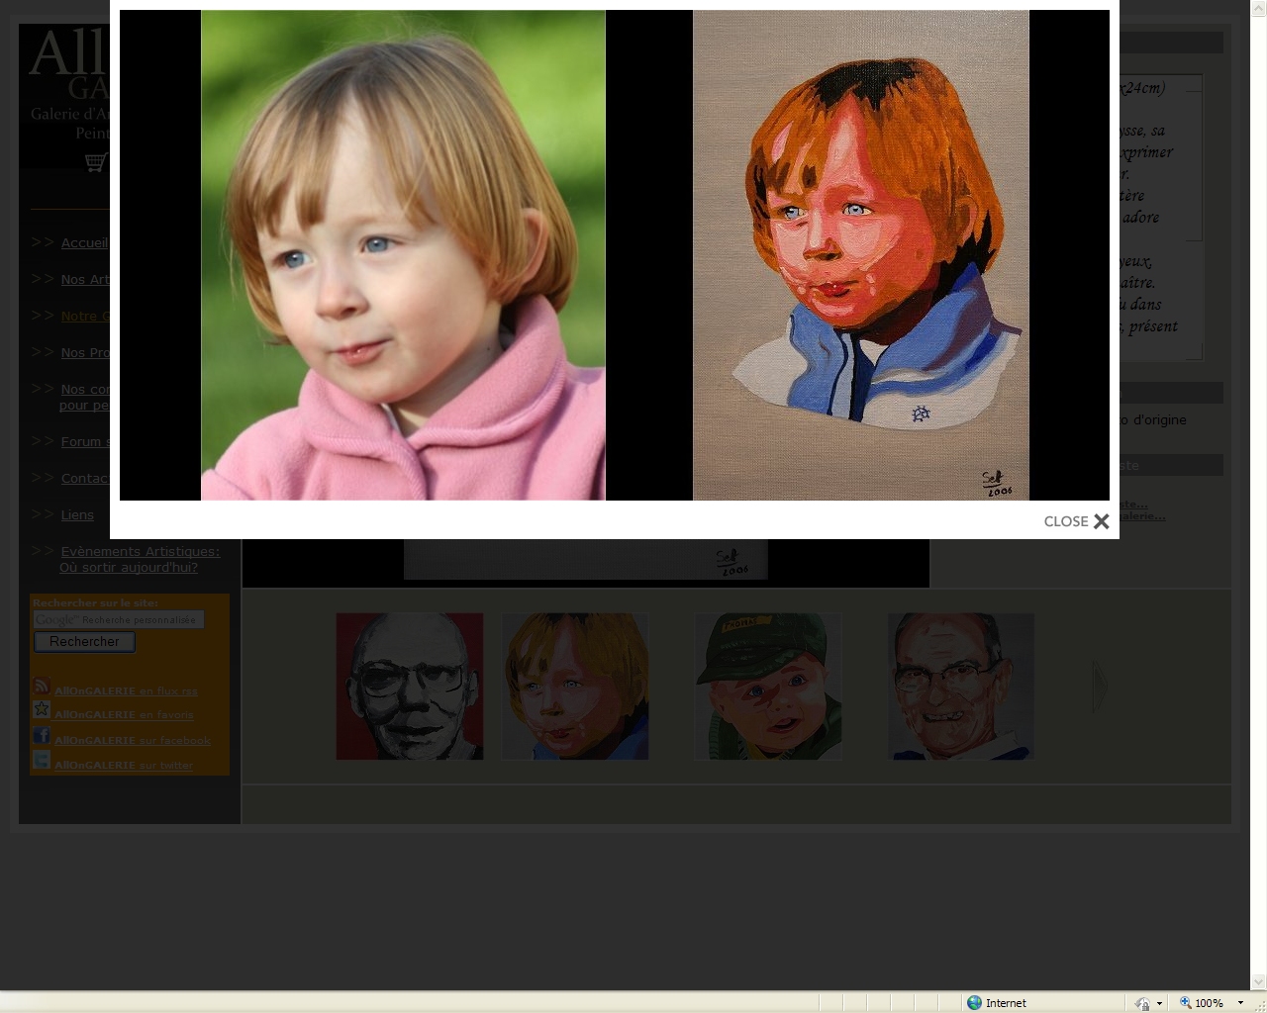
Task: Open Evènements Artistiques menu item
Action: point(140,551)
